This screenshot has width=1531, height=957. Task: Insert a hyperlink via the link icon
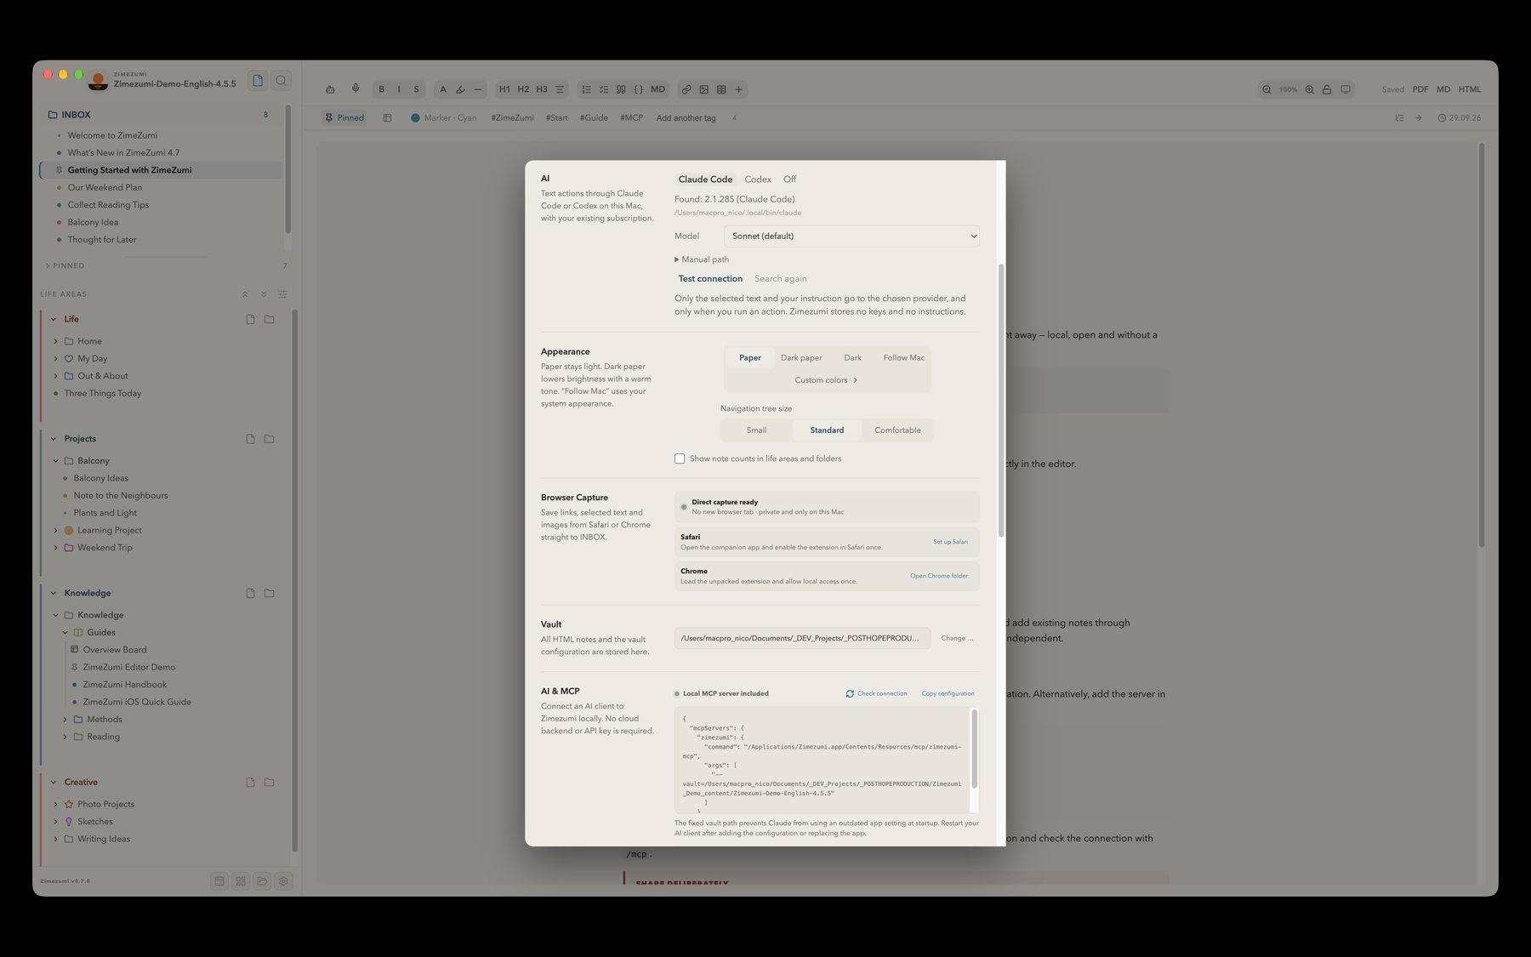686,89
